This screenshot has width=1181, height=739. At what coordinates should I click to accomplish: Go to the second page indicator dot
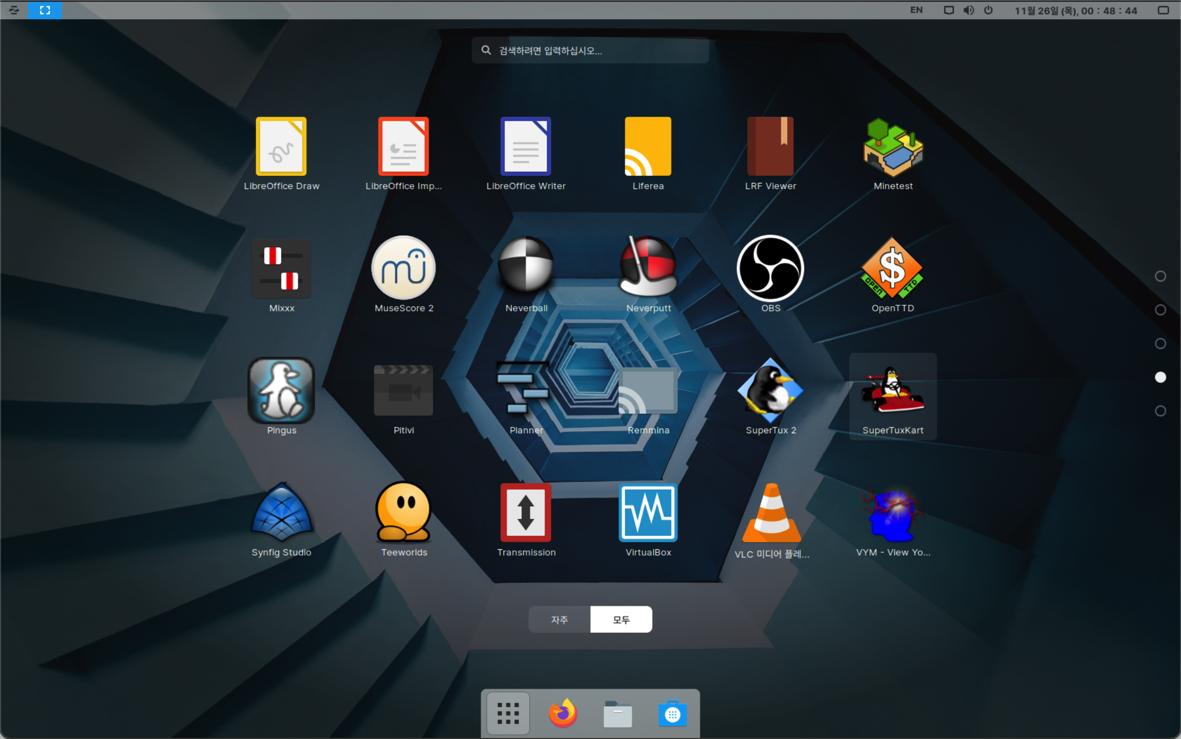coord(1160,310)
